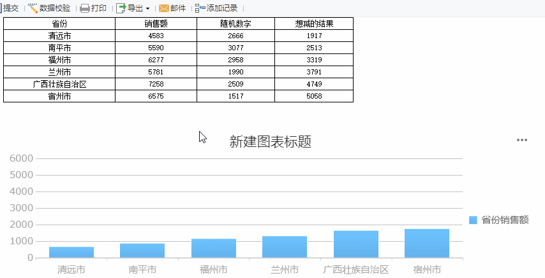This screenshot has height=278, width=545.
Task: Click the 宿州市 bar in chart
Action: click(x=427, y=244)
